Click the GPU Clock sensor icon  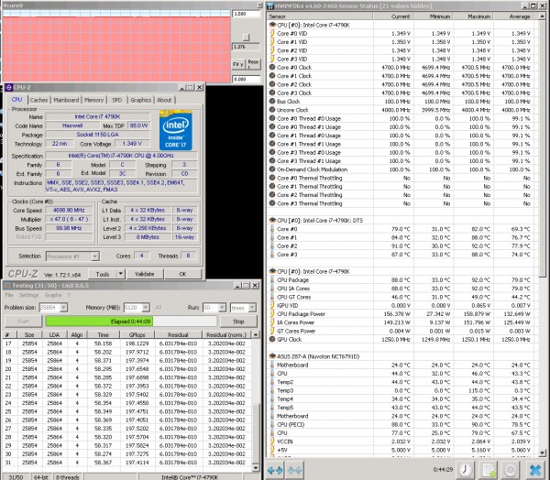(272, 340)
